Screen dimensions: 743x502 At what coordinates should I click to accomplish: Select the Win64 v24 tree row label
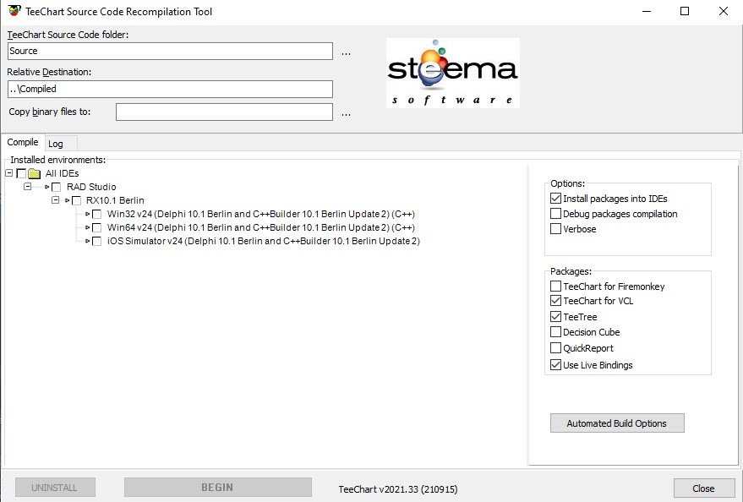261,228
